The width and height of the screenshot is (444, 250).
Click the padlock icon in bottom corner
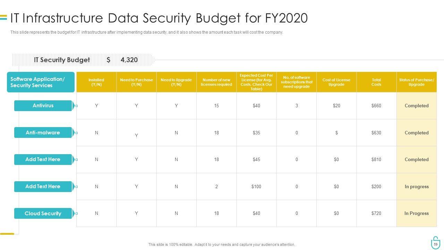(435, 243)
